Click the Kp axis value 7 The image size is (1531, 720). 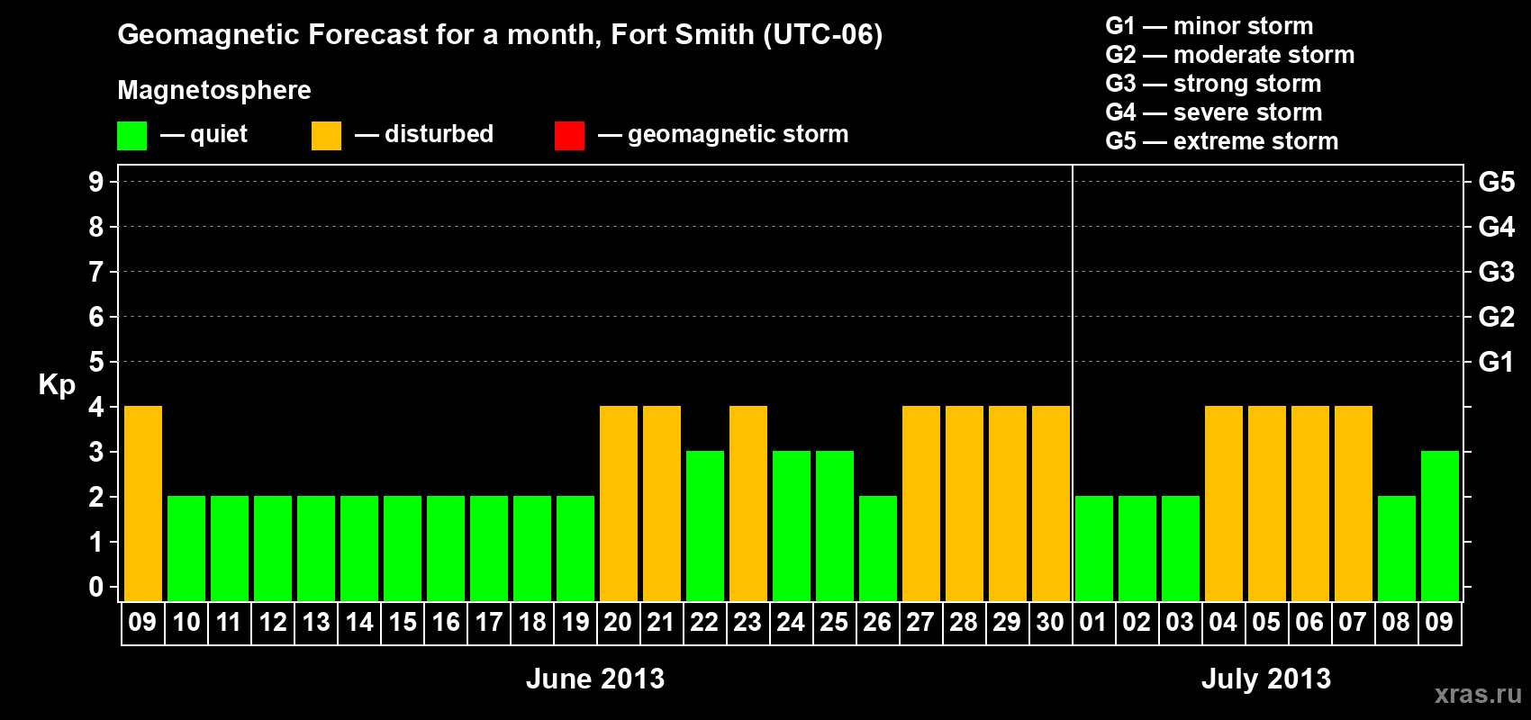coord(96,272)
